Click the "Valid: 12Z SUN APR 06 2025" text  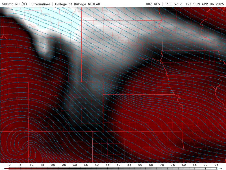coord(199,4)
